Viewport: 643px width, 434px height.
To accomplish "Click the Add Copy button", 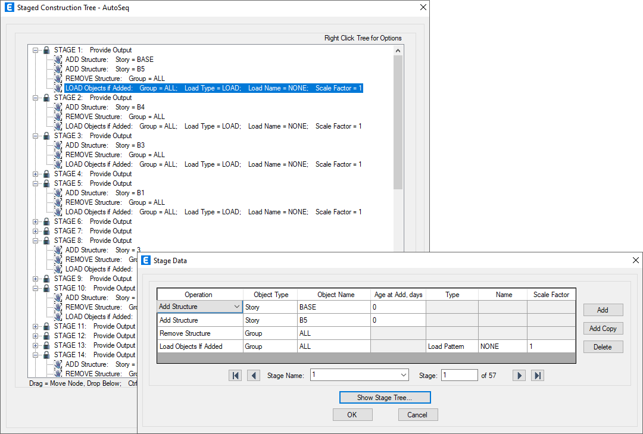I will click(603, 329).
